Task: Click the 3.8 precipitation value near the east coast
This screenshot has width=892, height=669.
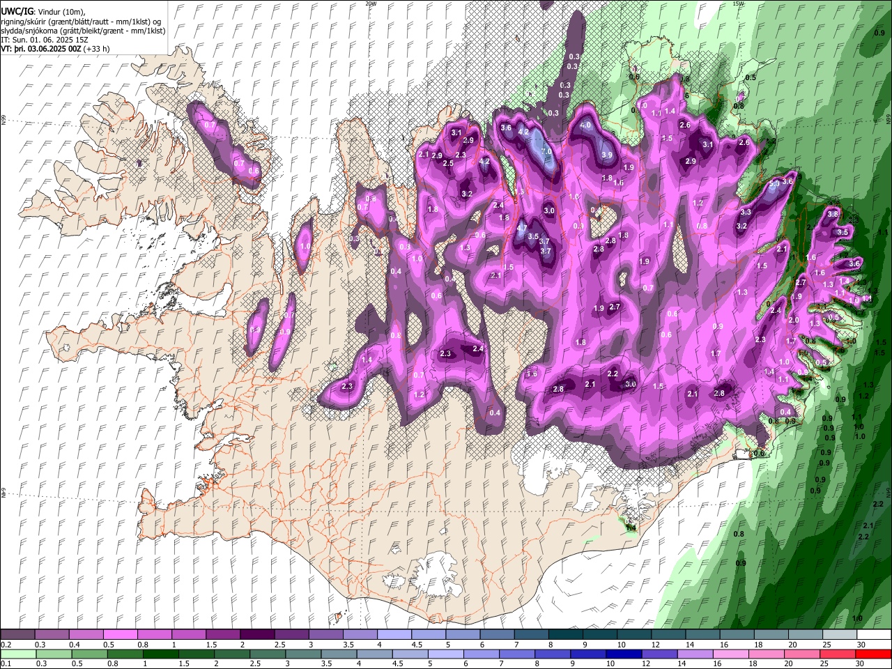Action: pos(832,214)
